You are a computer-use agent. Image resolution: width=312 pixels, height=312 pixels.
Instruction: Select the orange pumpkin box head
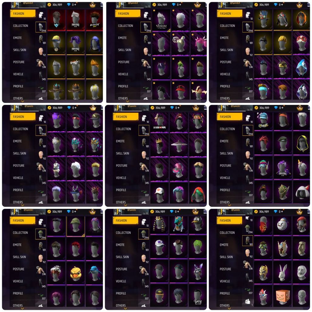[282, 297]
